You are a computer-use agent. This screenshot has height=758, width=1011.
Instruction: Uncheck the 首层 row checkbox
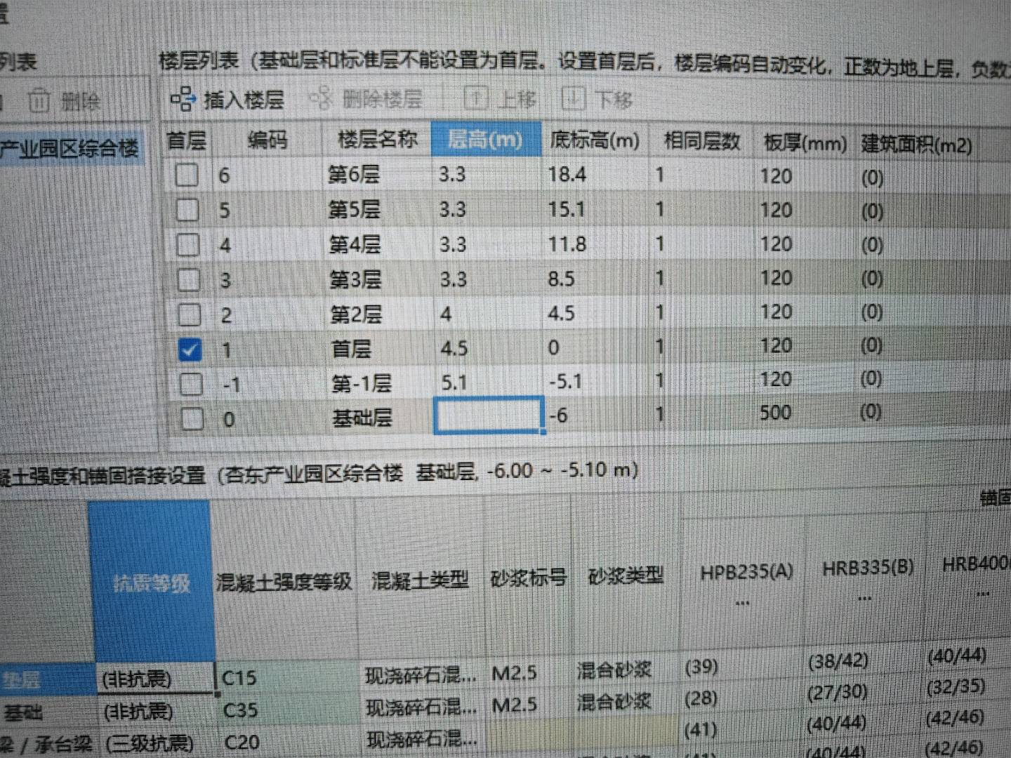[190, 350]
